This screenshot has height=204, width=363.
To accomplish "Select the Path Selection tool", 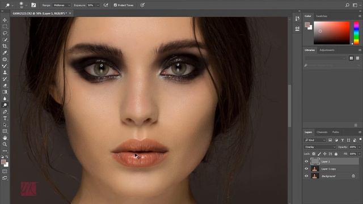I will point(5,125).
